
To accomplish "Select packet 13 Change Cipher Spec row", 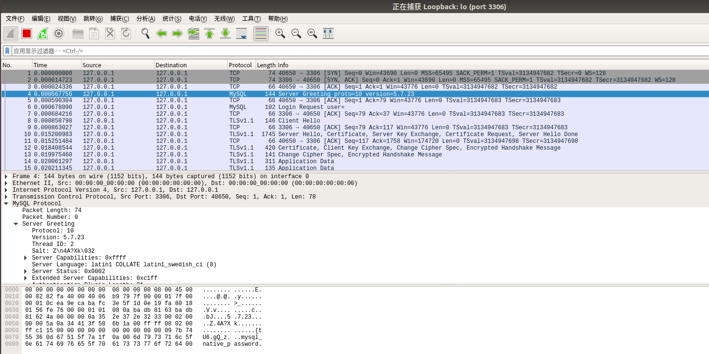I will click(x=354, y=154).
